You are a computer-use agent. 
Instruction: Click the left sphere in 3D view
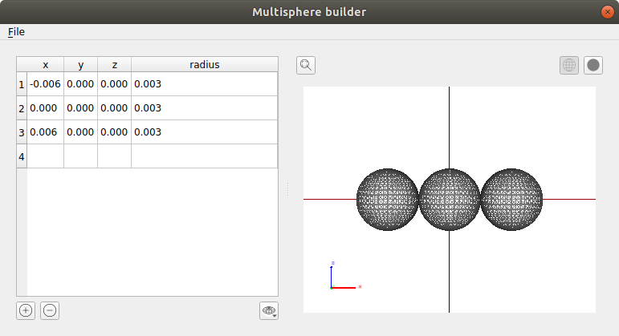coord(387,200)
